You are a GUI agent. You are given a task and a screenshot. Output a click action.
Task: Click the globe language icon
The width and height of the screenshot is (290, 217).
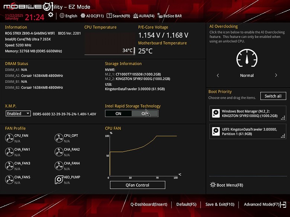(x=62, y=16)
